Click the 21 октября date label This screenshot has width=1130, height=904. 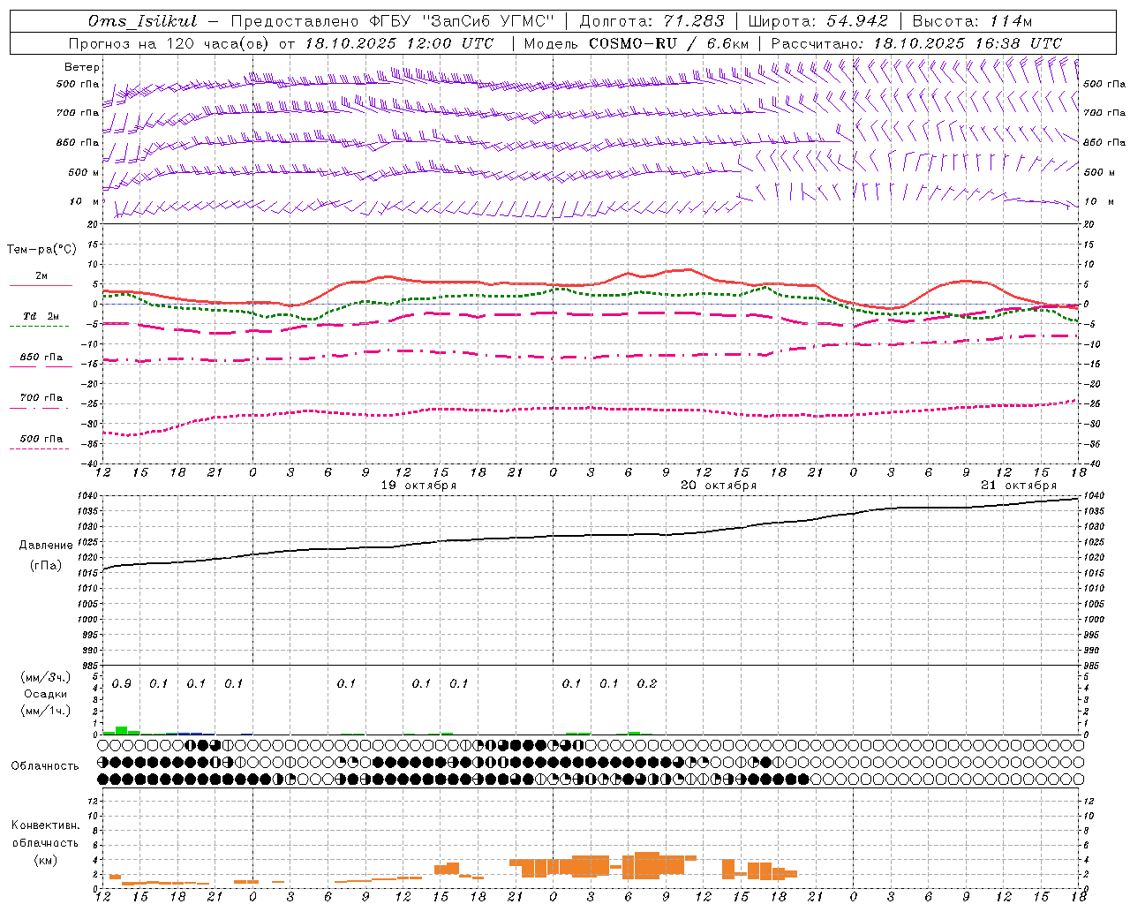pyautogui.click(x=1019, y=486)
